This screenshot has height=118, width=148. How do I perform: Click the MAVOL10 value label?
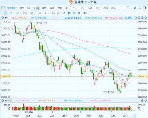[73, 101]
